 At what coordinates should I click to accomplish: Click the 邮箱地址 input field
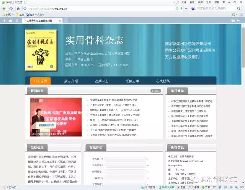pyautogui.click(x=126, y=172)
